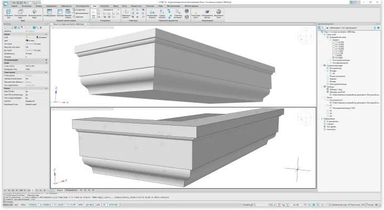Collapse the saved views node in project tree
The image size is (384, 210).
(322, 65)
